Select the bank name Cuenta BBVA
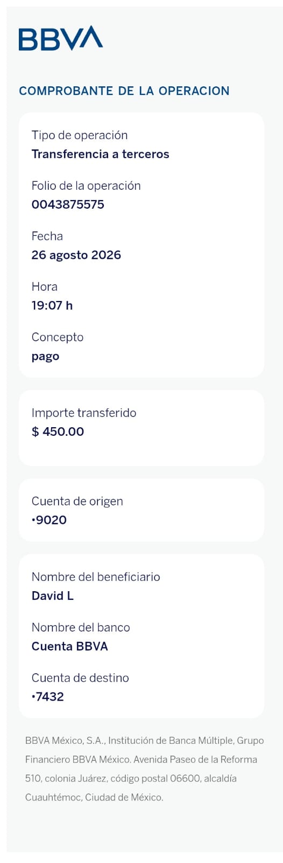 pyautogui.click(x=69, y=646)
